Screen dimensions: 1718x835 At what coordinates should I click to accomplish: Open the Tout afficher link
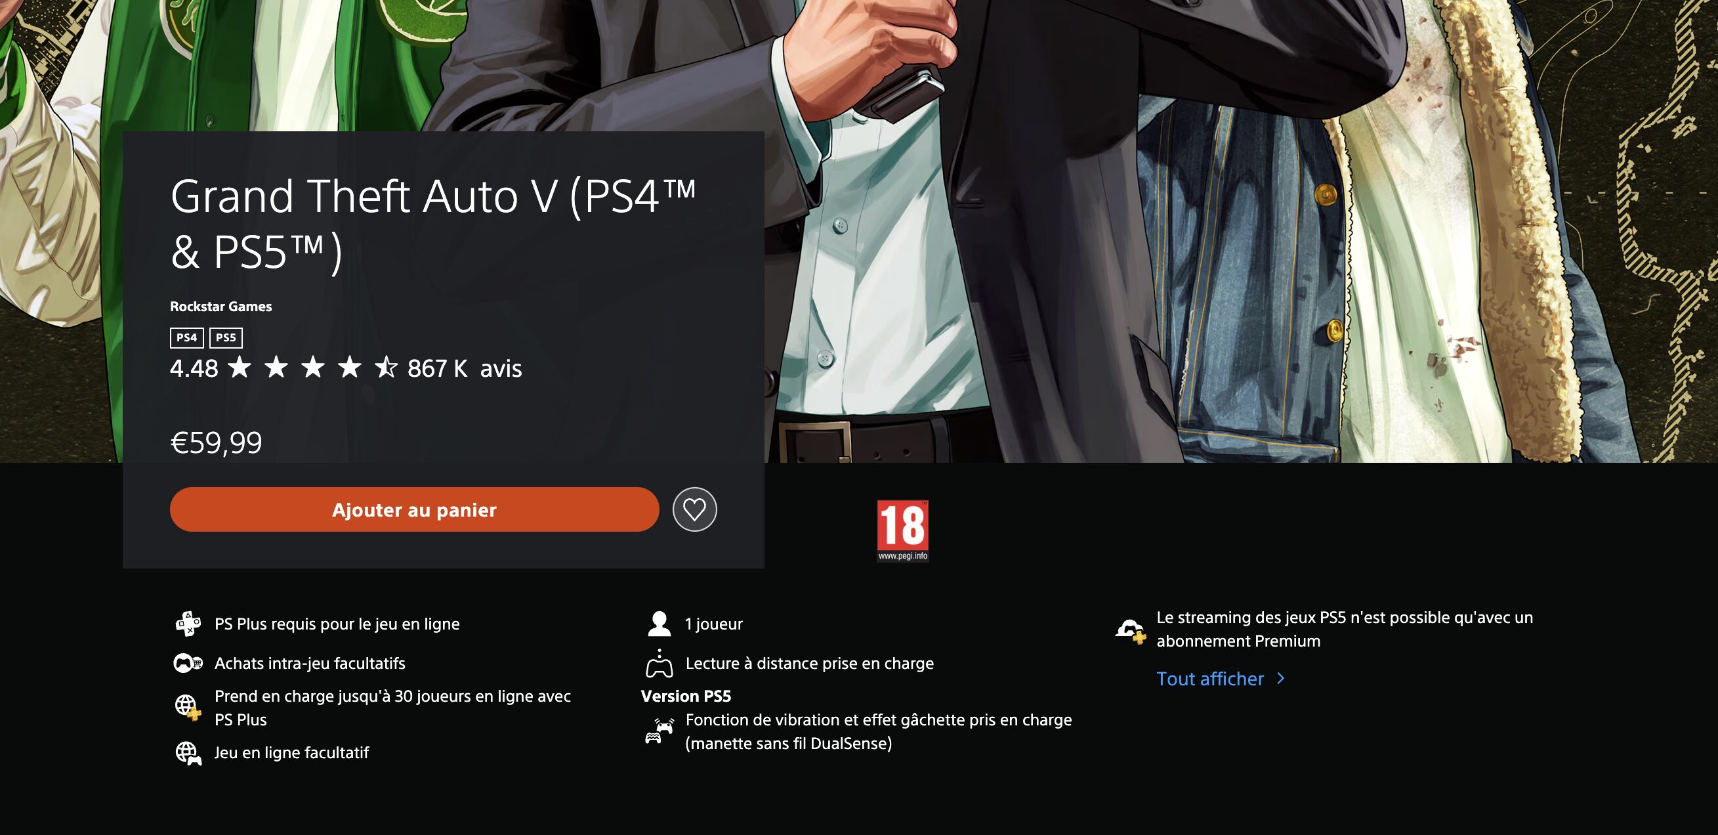[1209, 679]
